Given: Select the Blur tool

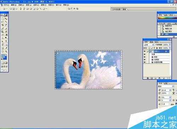Looking at the screenshot, I should coord(2,38).
